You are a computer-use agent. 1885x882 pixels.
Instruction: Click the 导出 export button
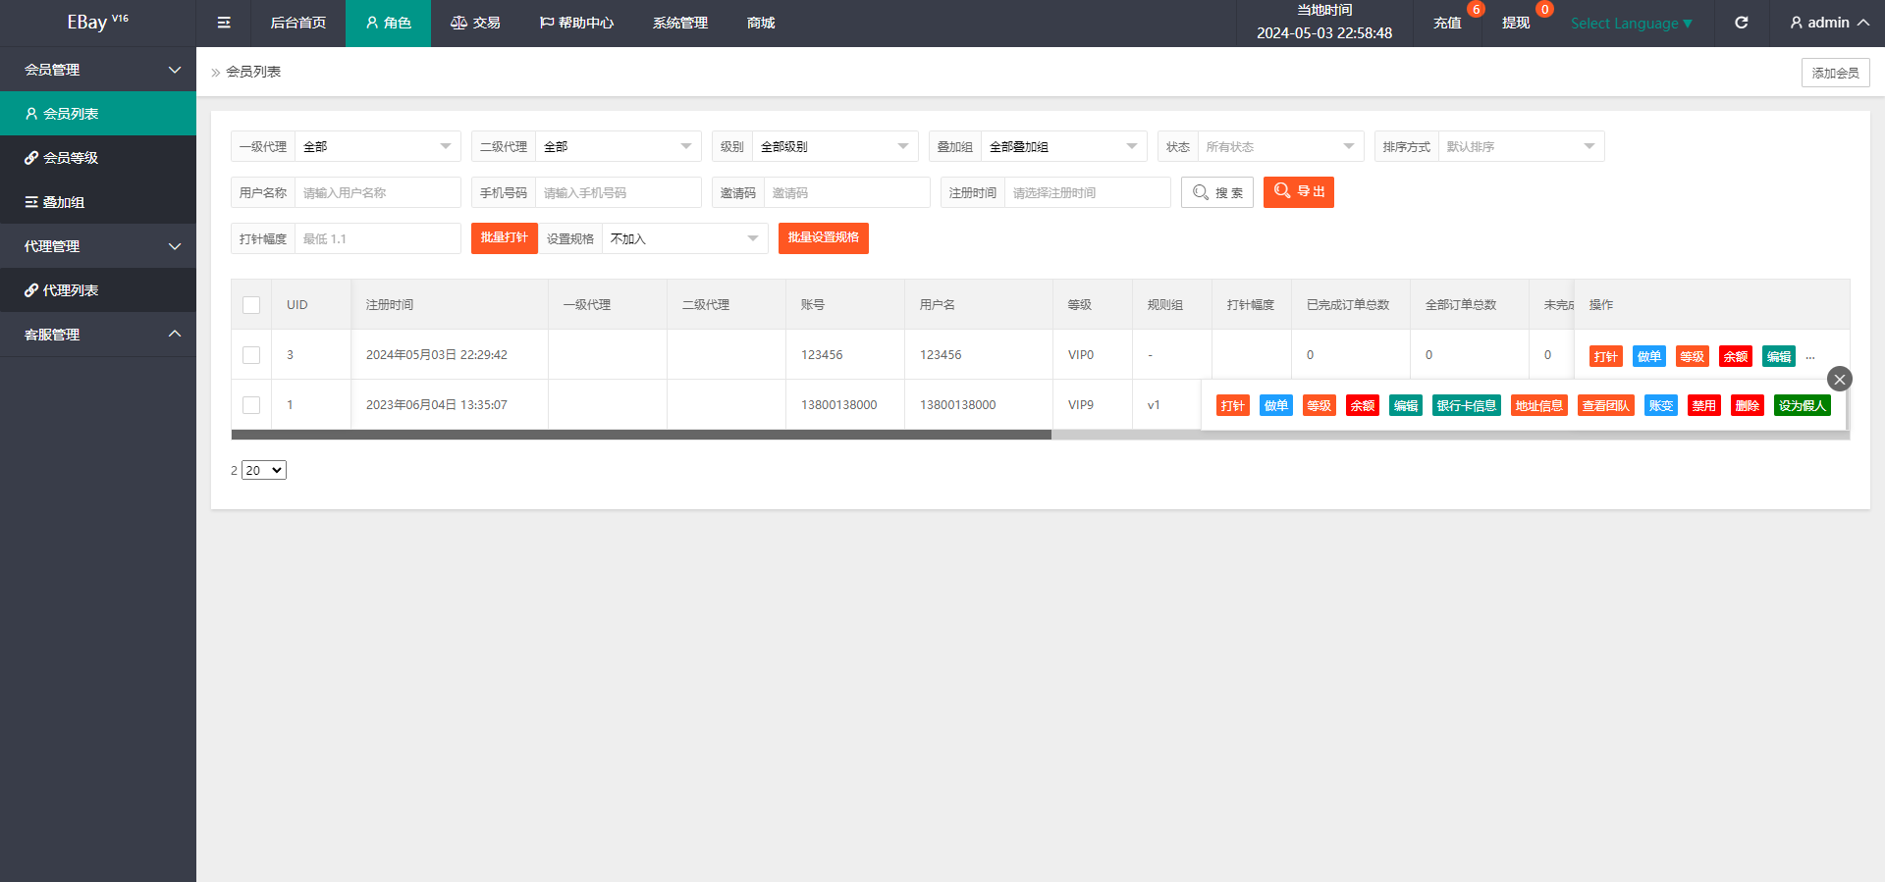(1298, 192)
